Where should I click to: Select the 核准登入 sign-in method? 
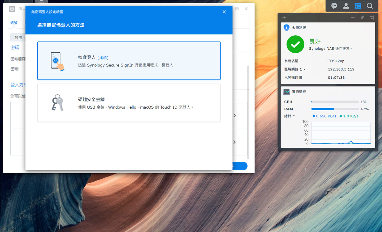point(129,61)
